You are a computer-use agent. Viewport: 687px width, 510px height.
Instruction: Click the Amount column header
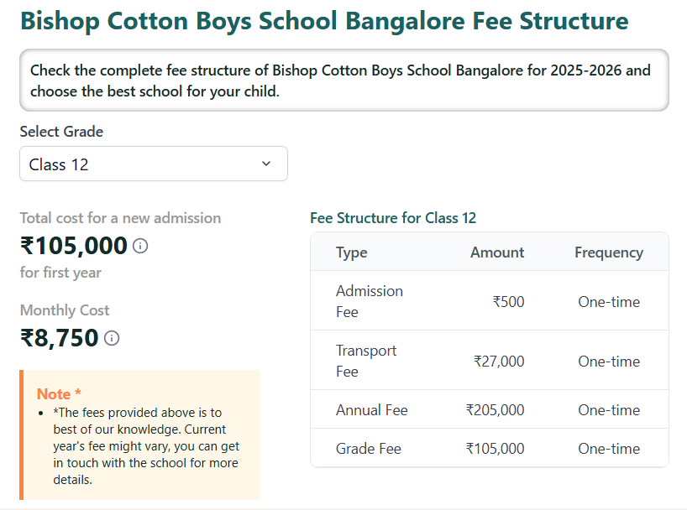pyautogui.click(x=497, y=252)
